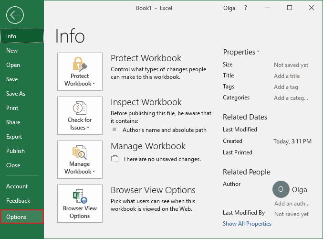The image size is (323, 239).
Task: Click the Olga account name in title bar
Action: coord(229,8)
